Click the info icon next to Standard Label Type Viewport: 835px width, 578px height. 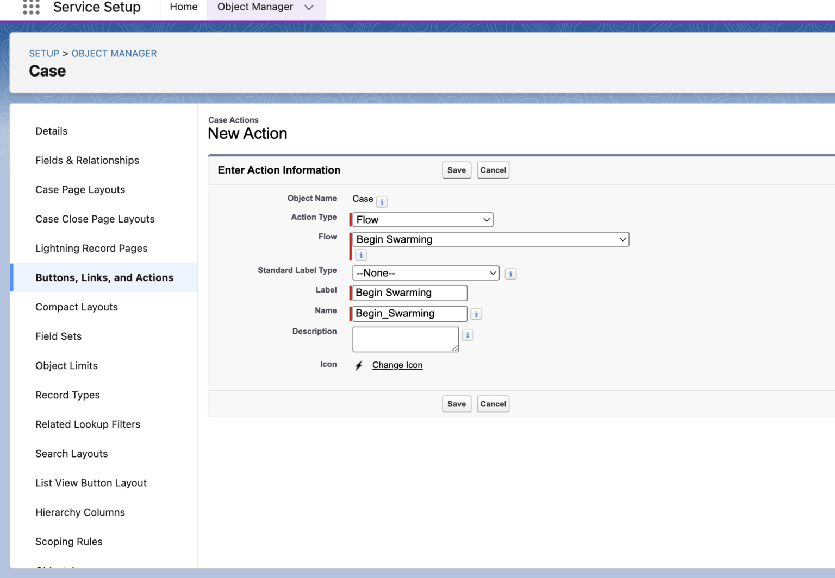510,274
